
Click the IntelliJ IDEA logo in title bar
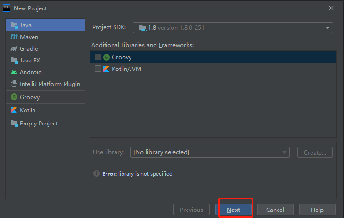[x=7, y=8]
